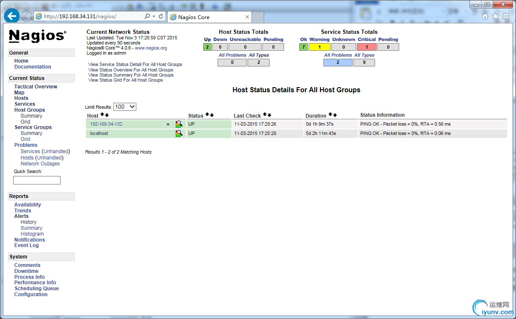Visit www.nagios.org link
This screenshot has height=319, width=516.
click(151, 48)
